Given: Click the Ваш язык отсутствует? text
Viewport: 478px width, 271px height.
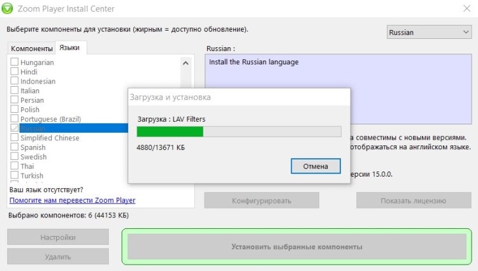Looking at the screenshot, I should (46, 189).
